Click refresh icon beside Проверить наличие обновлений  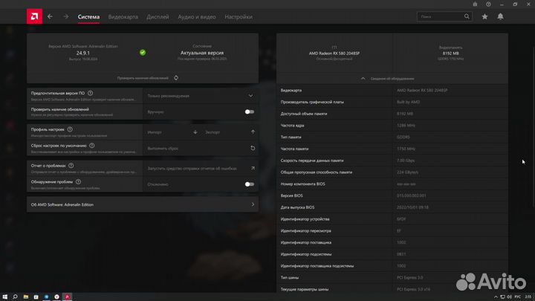point(176,77)
